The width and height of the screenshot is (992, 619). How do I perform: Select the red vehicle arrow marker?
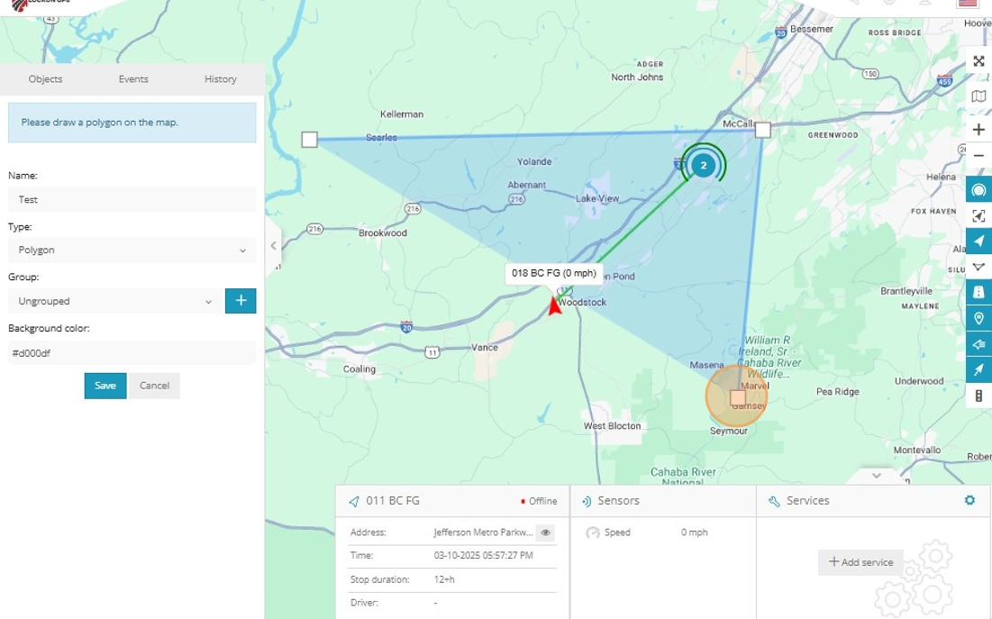[554, 306]
